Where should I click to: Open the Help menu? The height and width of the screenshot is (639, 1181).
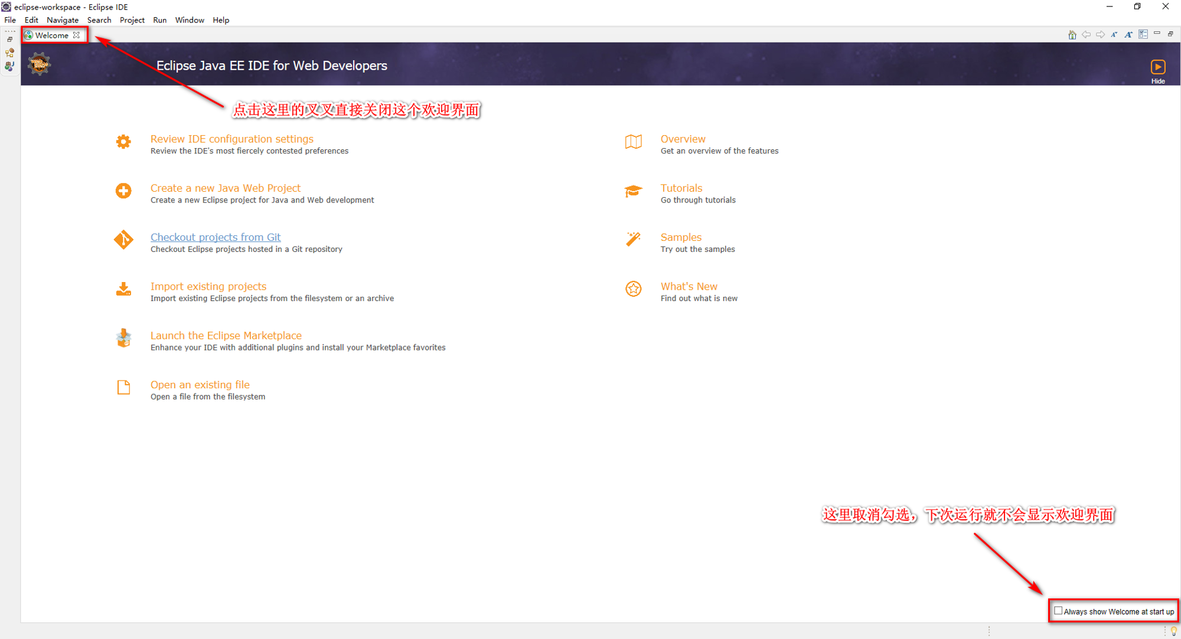[221, 20]
